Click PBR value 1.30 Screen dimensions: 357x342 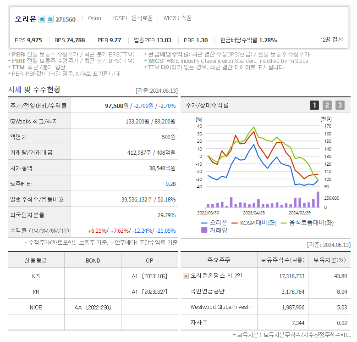[x=202, y=40]
